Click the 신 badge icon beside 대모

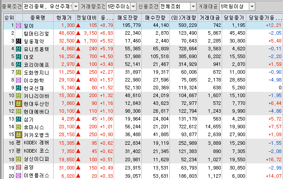point(19,57)
